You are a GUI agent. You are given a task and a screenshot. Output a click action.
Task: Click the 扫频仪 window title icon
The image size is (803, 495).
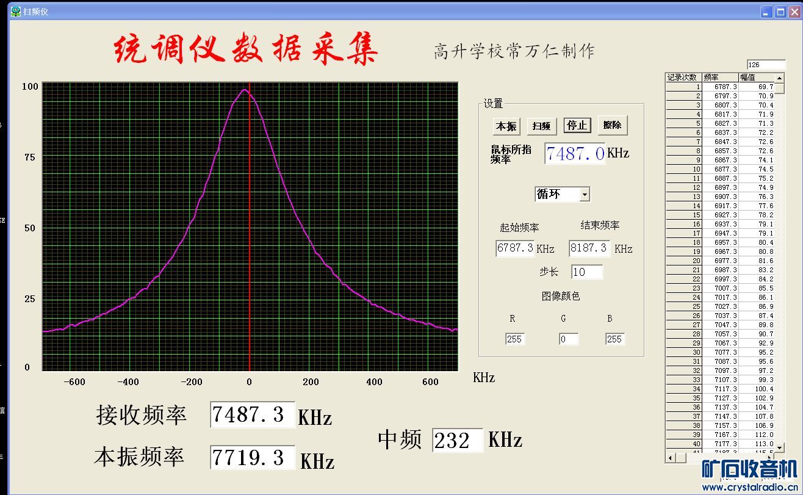point(16,12)
